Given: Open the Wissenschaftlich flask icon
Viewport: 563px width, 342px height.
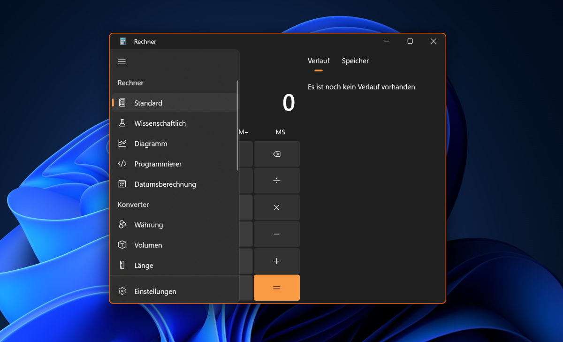Looking at the screenshot, I should 122,123.
